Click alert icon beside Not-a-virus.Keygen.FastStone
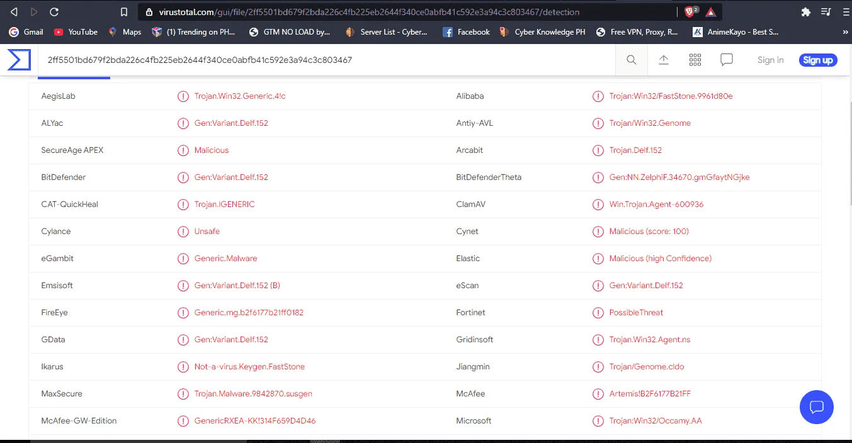852x443 pixels. 183,367
